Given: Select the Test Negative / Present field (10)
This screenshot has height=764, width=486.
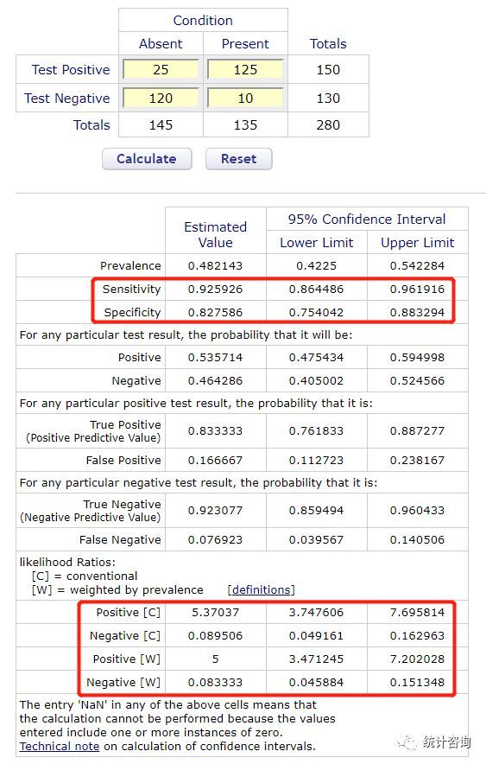Looking at the screenshot, I should pos(245,98).
